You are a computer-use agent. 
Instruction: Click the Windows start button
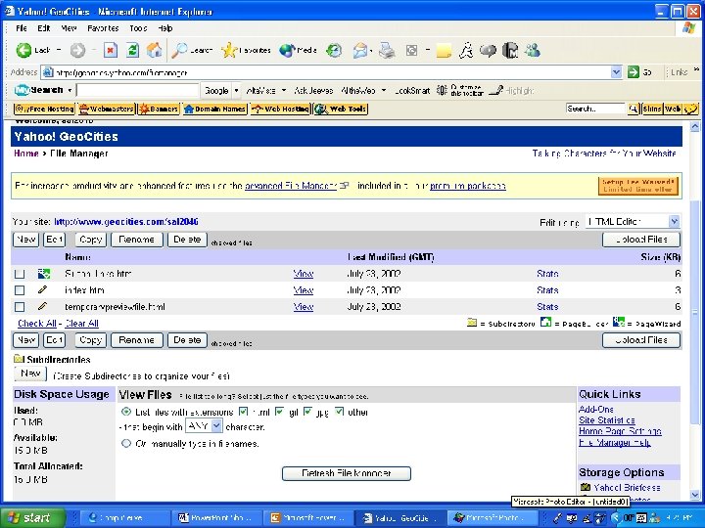click(32, 517)
